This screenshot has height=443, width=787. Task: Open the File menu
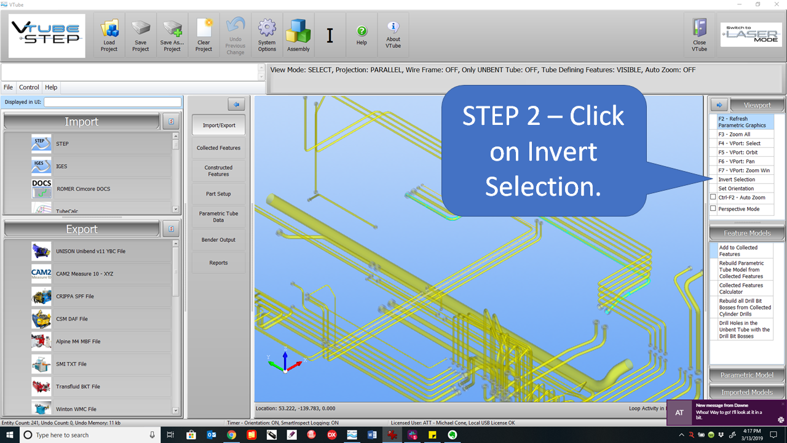8,87
